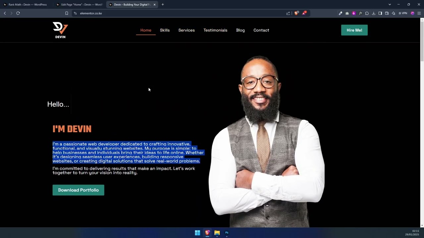Reload the current page
424x238 pixels.
point(18,13)
